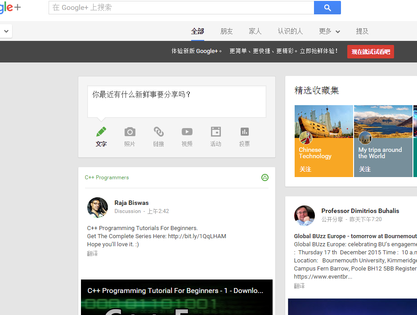Create an event with the calendar icon

[x=215, y=132]
